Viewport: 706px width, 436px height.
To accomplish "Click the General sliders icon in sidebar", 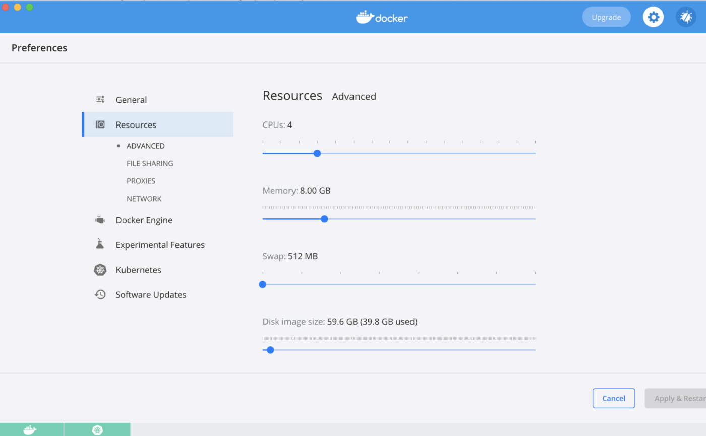I will click(x=100, y=100).
